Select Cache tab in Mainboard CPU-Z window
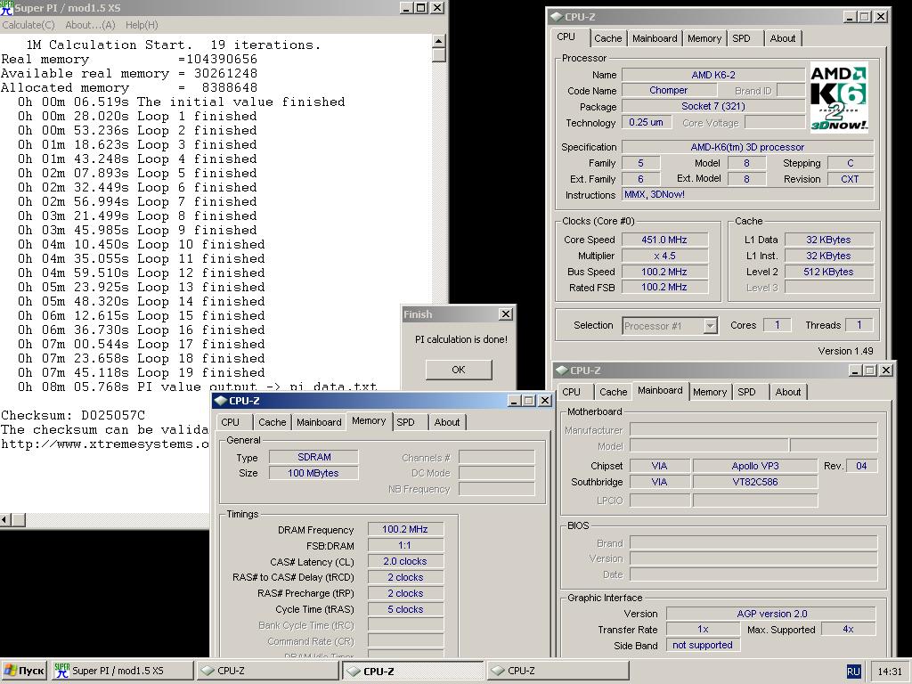 613,392
